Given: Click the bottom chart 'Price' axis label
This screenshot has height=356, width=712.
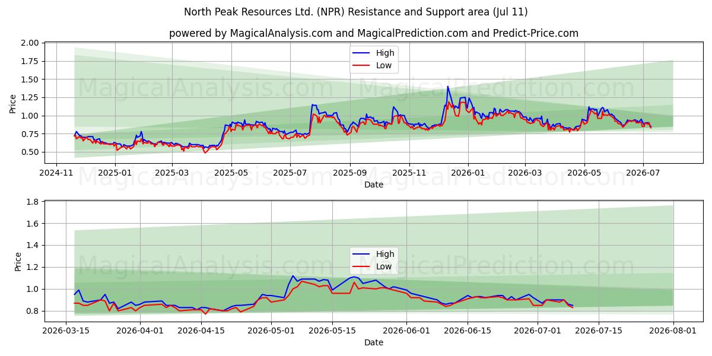Looking at the screenshot, I should coord(18,262).
